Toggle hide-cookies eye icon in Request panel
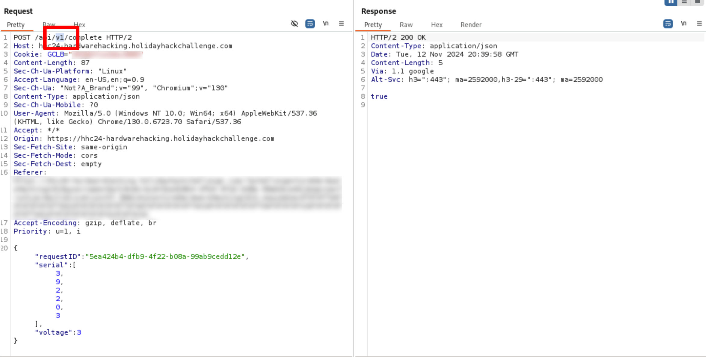The height and width of the screenshot is (357, 706). pos(294,24)
